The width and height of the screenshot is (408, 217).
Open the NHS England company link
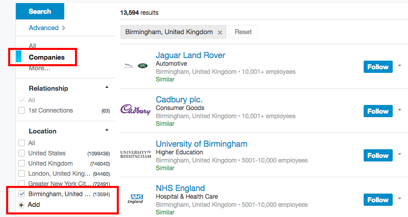pos(180,188)
